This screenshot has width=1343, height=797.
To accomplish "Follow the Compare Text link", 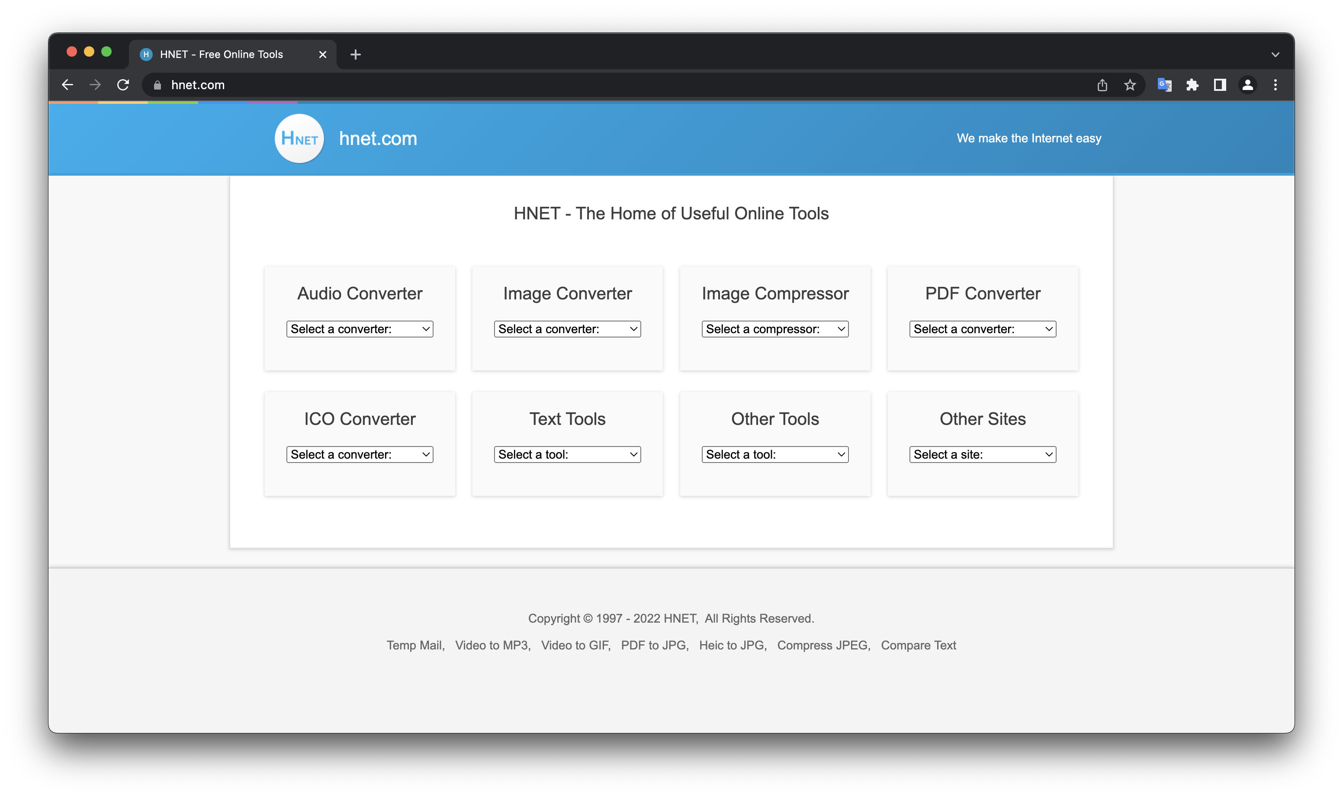I will point(918,646).
